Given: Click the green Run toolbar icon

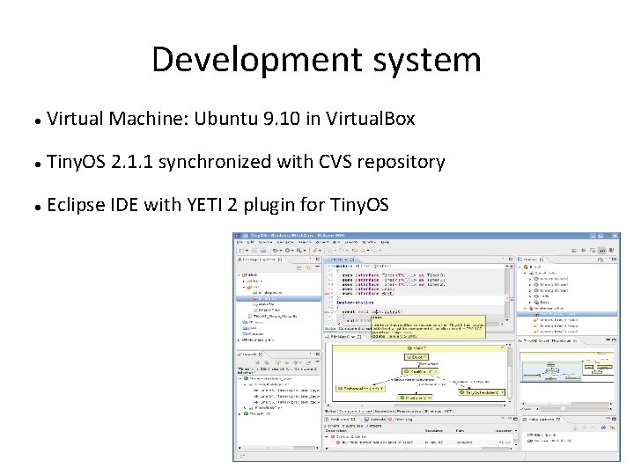Looking at the screenshot, I should click(287, 251).
